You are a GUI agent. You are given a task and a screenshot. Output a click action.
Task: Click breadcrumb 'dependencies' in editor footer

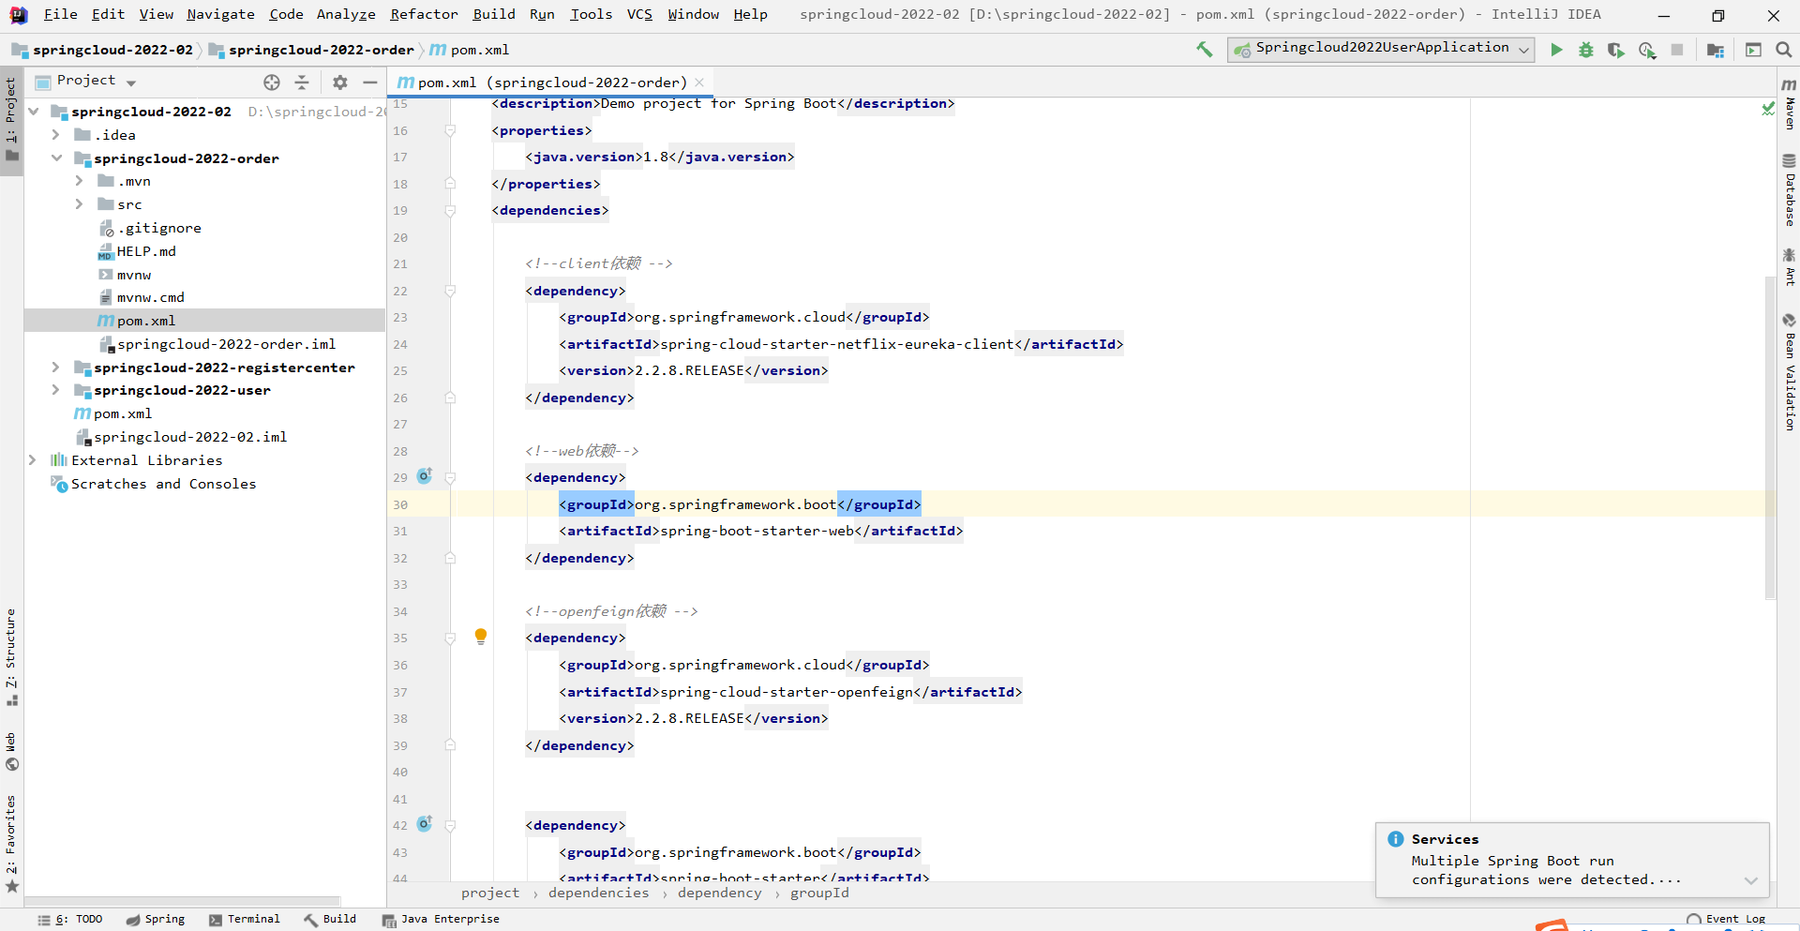(598, 893)
